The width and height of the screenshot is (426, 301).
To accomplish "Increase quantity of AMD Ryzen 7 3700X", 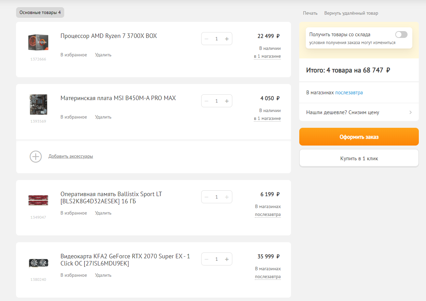I will (226, 39).
